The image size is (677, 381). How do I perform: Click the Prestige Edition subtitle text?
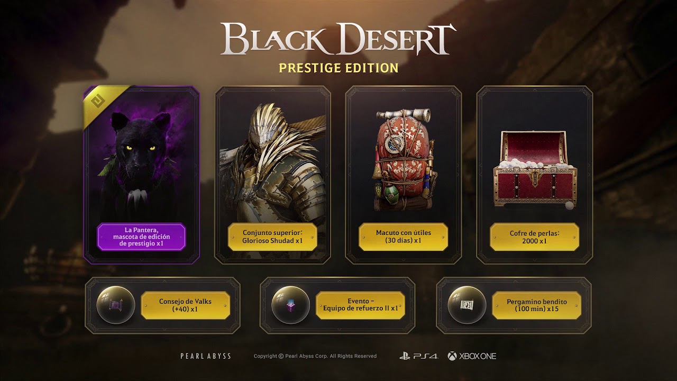point(338,68)
